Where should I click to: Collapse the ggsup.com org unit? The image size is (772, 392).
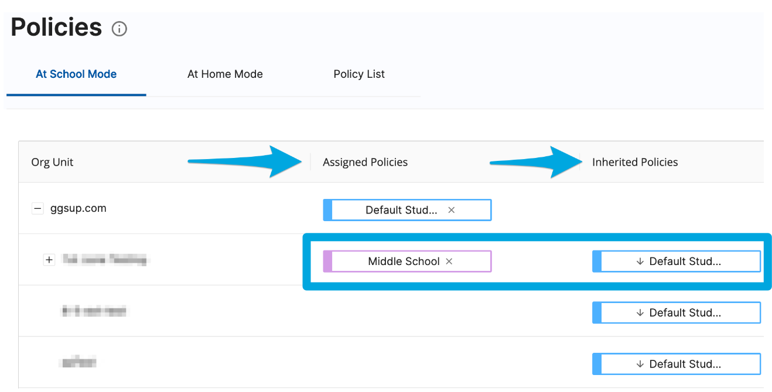point(37,208)
